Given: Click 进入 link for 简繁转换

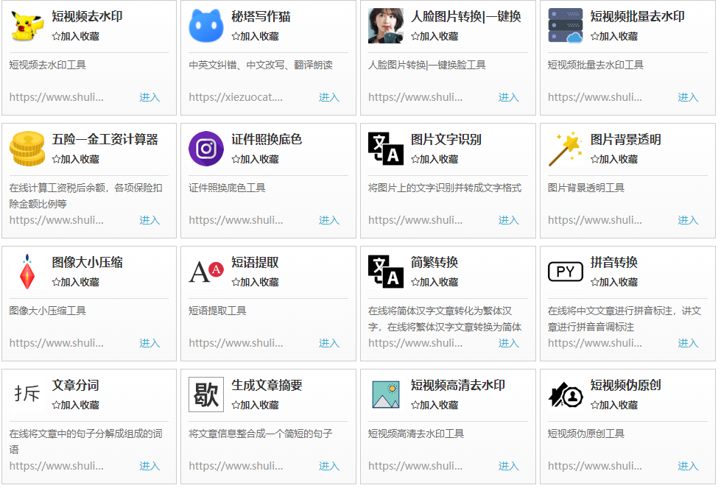Looking at the screenshot, I should [x=508, y=343].
